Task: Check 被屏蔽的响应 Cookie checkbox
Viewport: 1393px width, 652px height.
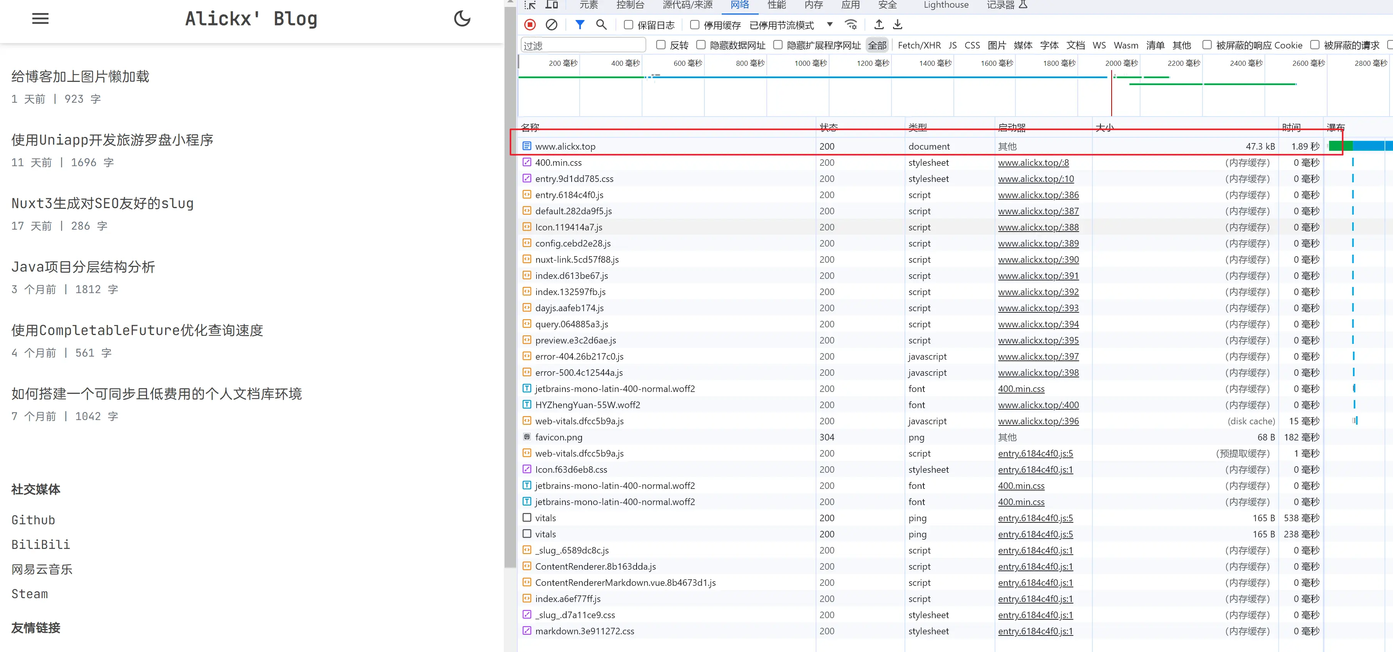Action: tap(1207, 45)
